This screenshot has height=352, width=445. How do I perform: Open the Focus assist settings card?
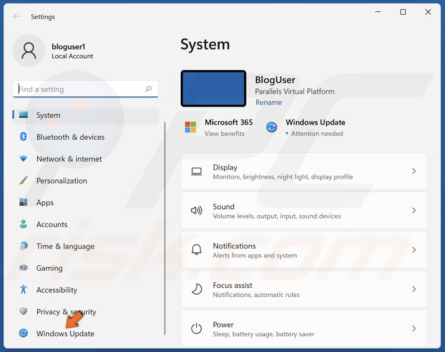pos(304,289)
